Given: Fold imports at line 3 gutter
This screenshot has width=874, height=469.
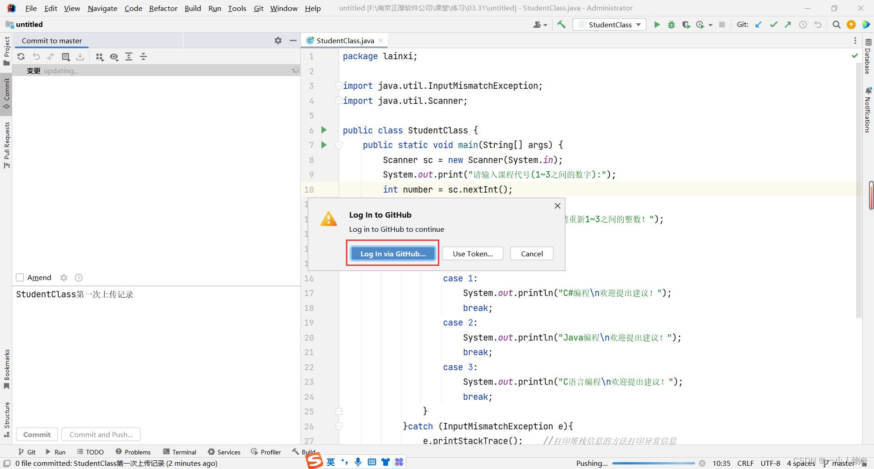Looking at the screenshot, I should 339,86.
